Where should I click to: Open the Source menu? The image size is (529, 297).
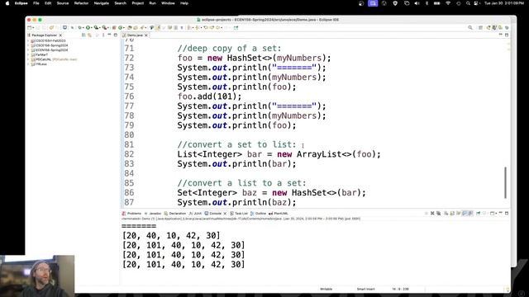click(63, 3)
